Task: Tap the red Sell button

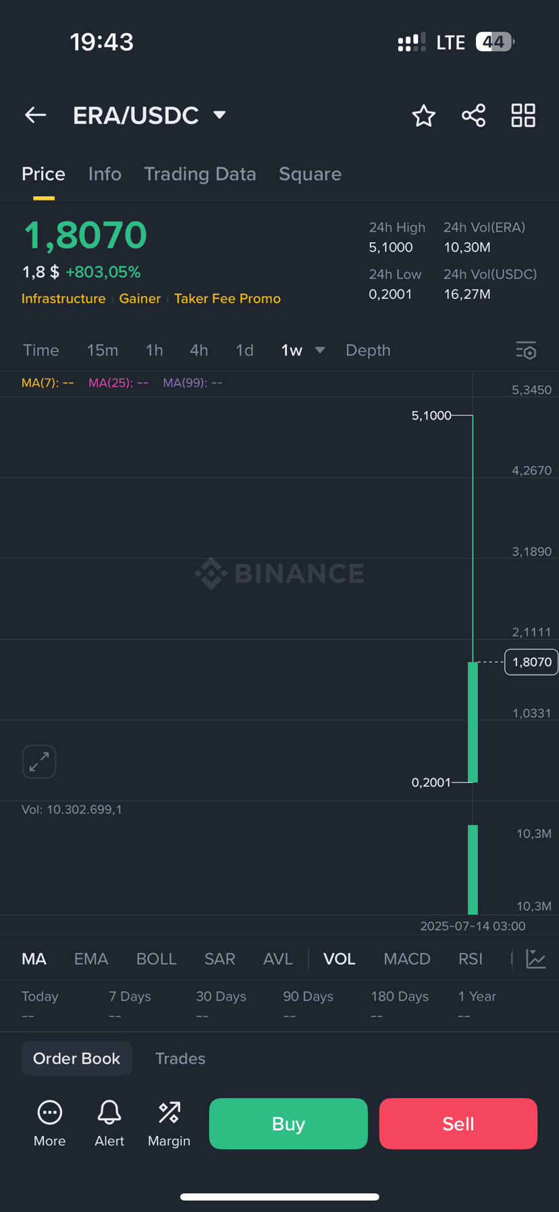Action: pos(458,1124)
